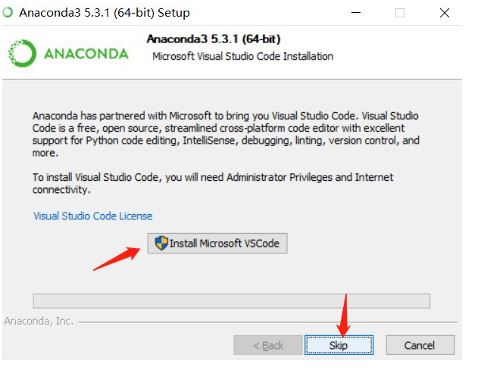Click the shield icon on the Install button
Image resolution: width=481 pixels, height=370 pixels.
(161, 243)
